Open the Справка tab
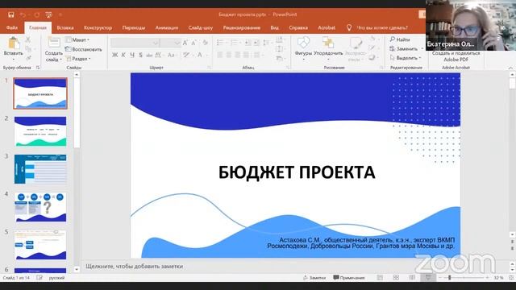The width and height of the screenshot is (516, 290). tap(298, 27)
